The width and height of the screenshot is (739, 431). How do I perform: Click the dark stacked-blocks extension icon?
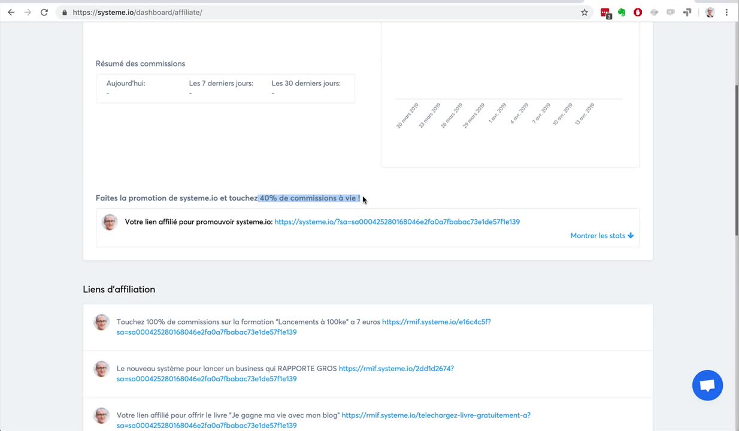(687, 12)
